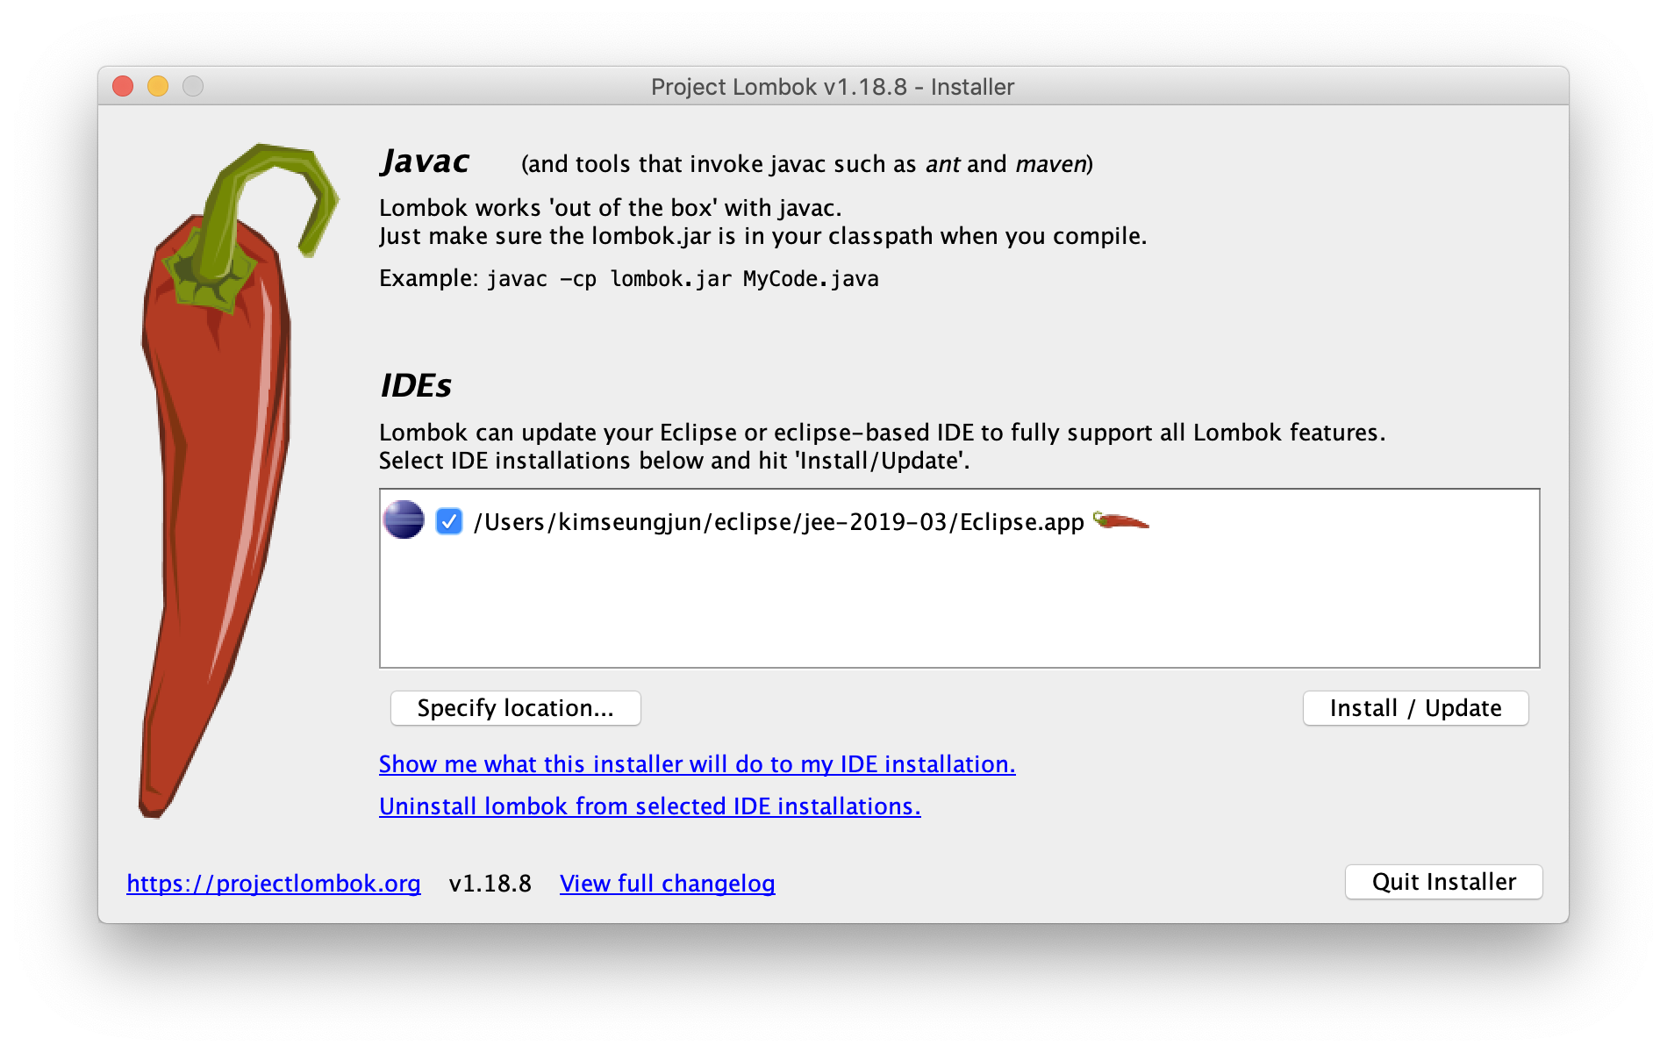
Task: Open "Show me what this installer will do" link
Action: pos(697,764)
